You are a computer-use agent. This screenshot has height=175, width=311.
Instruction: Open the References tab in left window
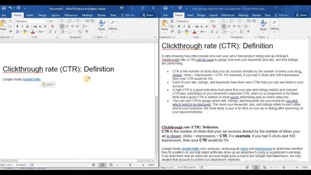tap(71, 15)
